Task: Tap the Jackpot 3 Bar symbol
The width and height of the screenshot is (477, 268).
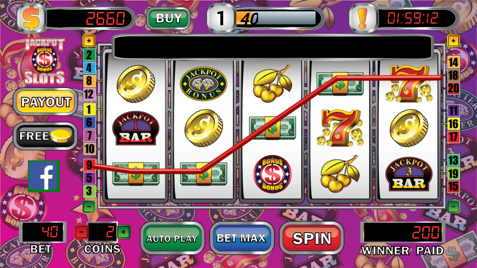Action: (x=408, y=174)
